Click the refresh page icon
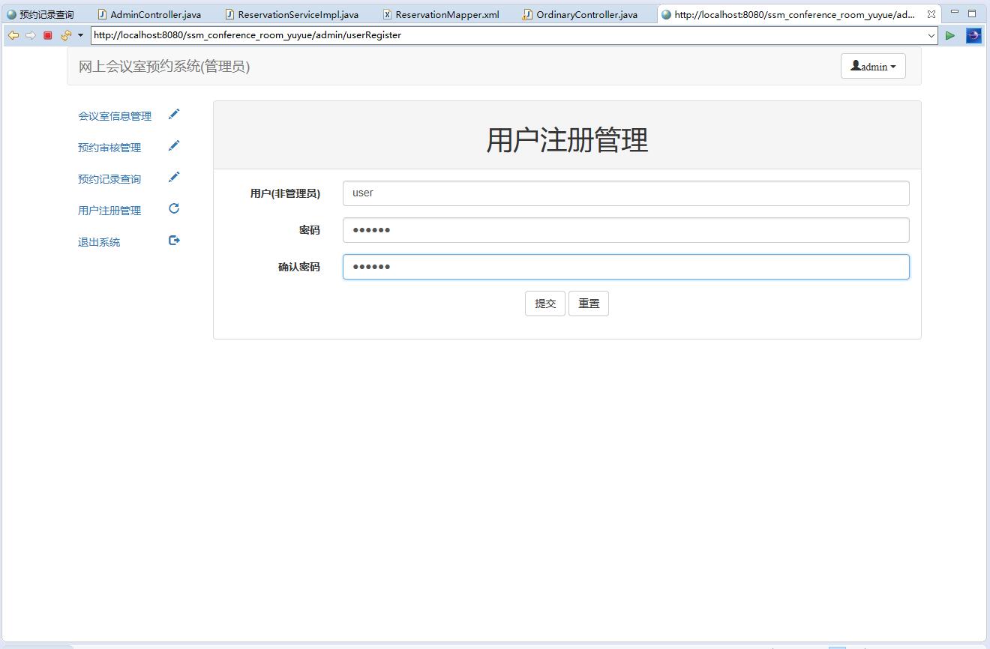Viewport: 990px width, 649px height. point(64,34)
